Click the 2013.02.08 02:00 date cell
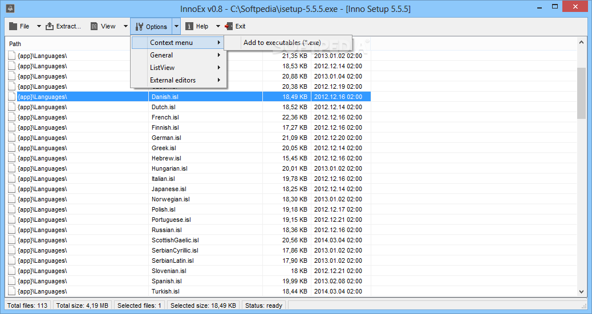The width and height of the screenshot is (592, 314). (338, 281)
